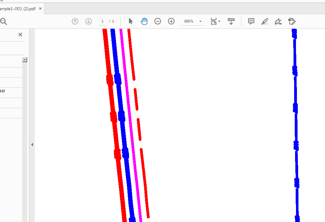Viewport: 325px width, 222px height.
Task: Close the side panel with X
Action: [x=20, y=35]
